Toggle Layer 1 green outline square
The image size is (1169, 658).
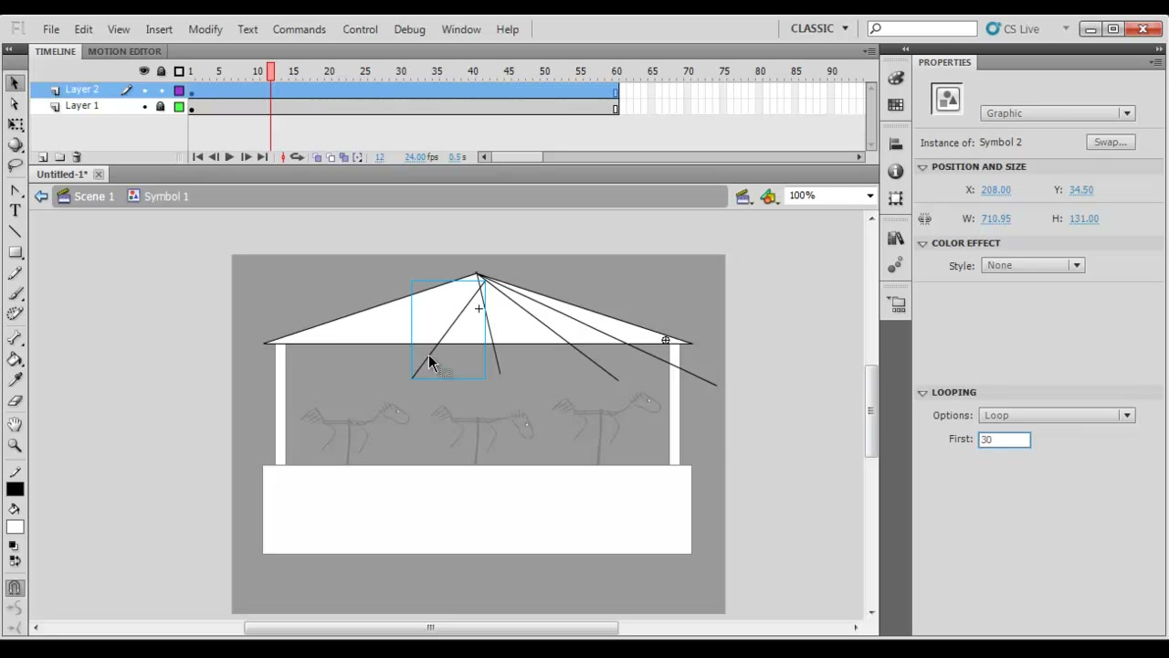pos(179,107)
